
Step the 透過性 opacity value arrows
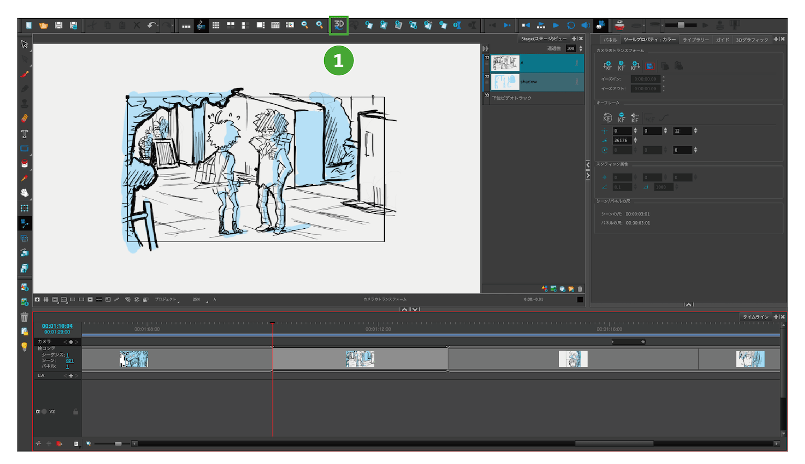coord(581,48)
